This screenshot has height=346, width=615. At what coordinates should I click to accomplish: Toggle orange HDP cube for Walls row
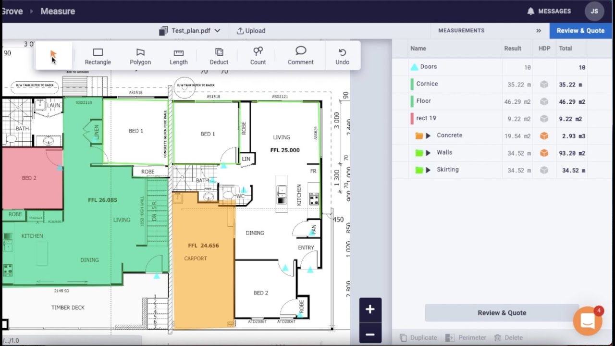click(x=544, y=153)
